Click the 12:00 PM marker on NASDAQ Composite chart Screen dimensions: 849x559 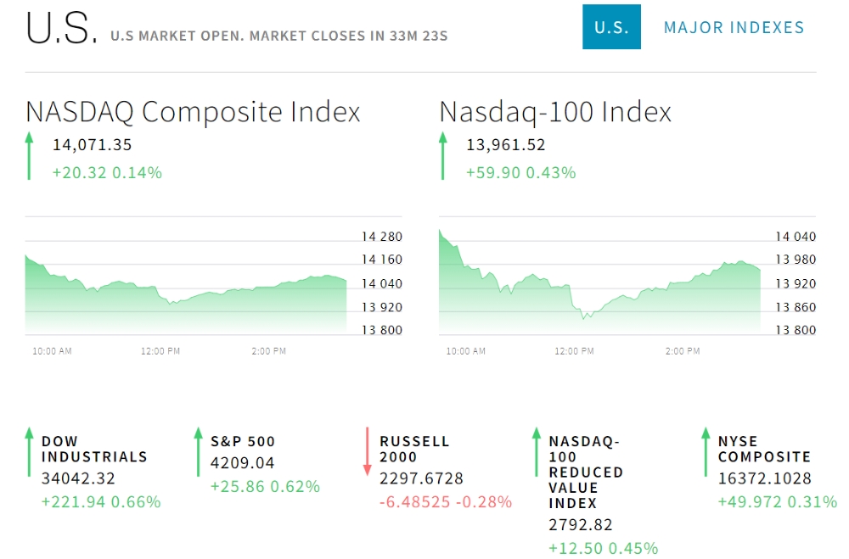tap(160, 351)
